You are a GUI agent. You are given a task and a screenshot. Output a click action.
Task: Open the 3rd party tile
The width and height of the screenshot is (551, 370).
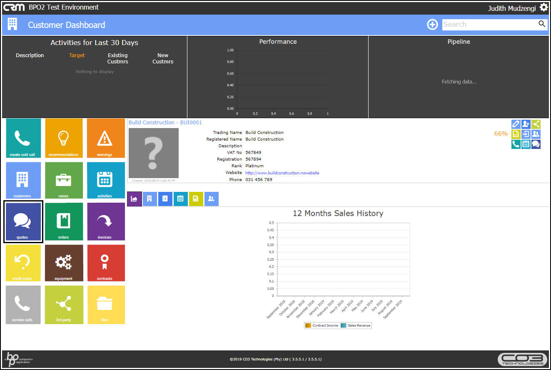coord(64,305)
